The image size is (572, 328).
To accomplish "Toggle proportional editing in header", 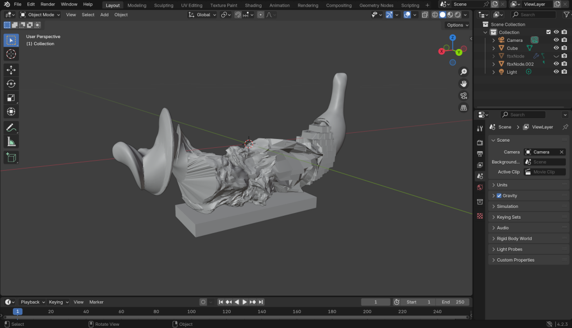I will [260, 15].
